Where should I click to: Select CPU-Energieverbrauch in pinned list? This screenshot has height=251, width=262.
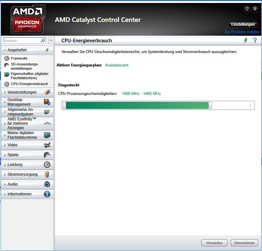(x=29, y=84)
